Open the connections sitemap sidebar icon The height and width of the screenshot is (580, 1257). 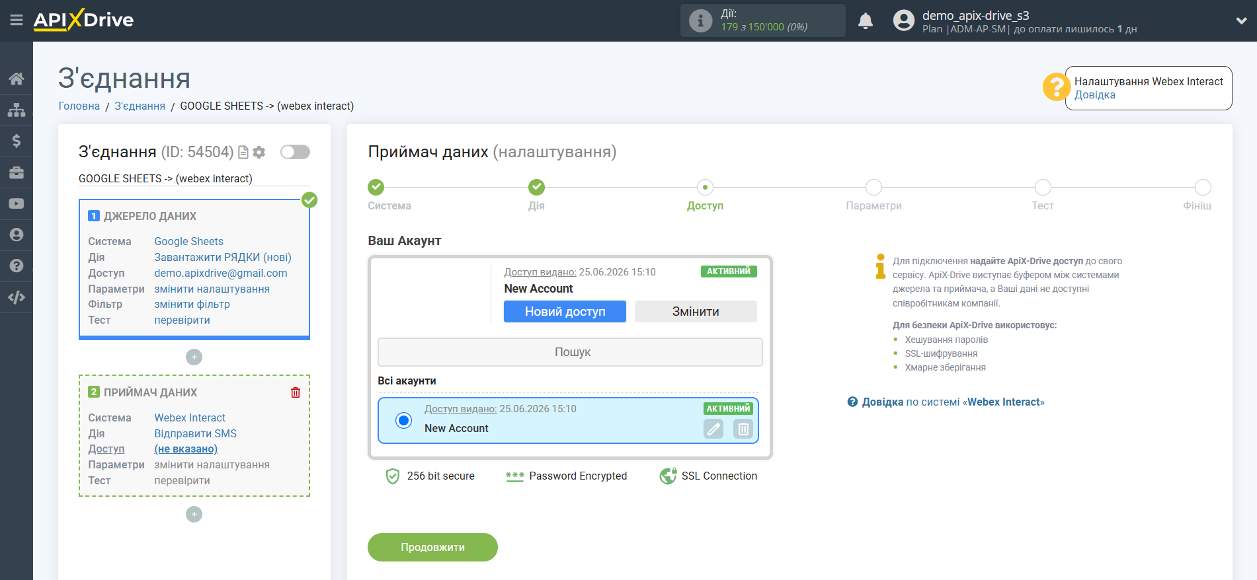17,110
